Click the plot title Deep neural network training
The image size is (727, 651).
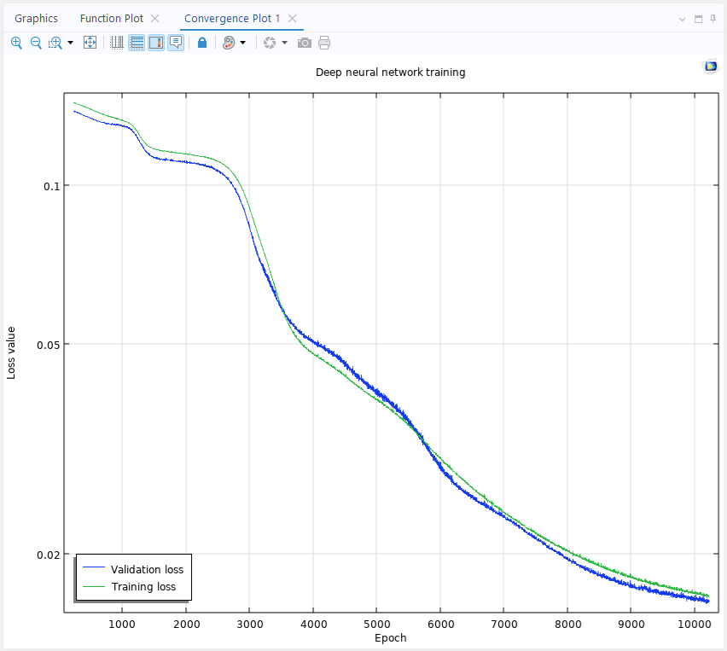(x=391, y=73)
